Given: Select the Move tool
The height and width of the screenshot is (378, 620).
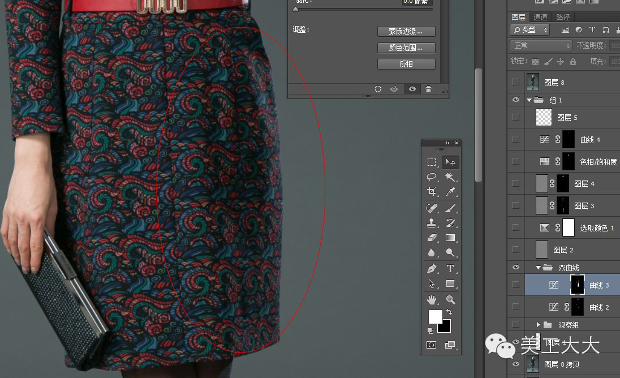Looking at the screenshot, I should [450, 162].
